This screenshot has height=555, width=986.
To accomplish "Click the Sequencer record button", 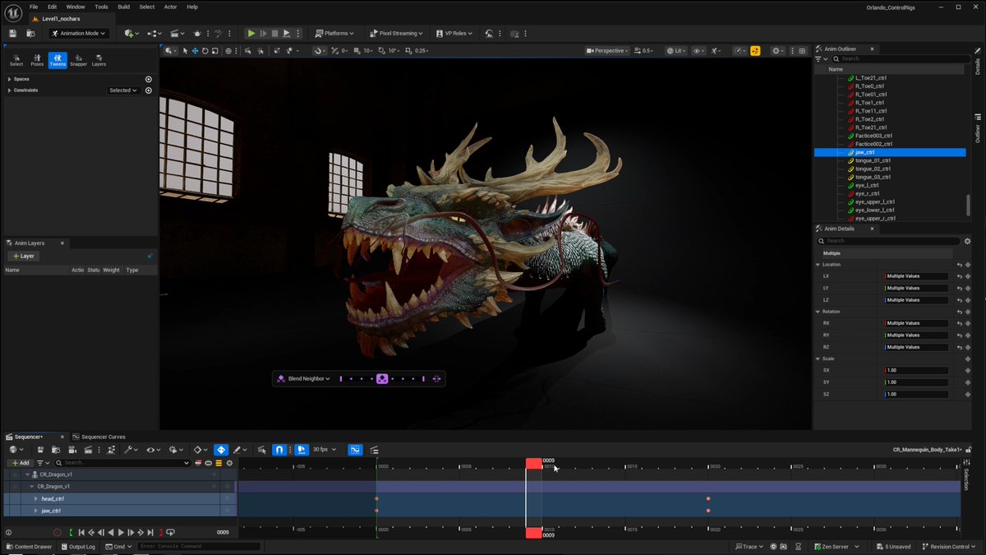I will [58, 533].
